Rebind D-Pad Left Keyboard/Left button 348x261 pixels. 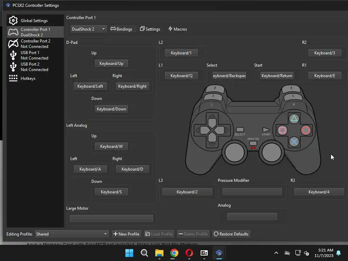[90, 86]
